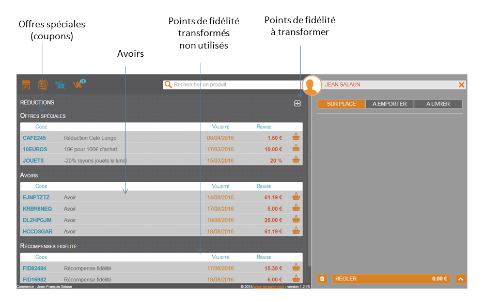Select the SUR PLACE tab

[x=341, y=104]
